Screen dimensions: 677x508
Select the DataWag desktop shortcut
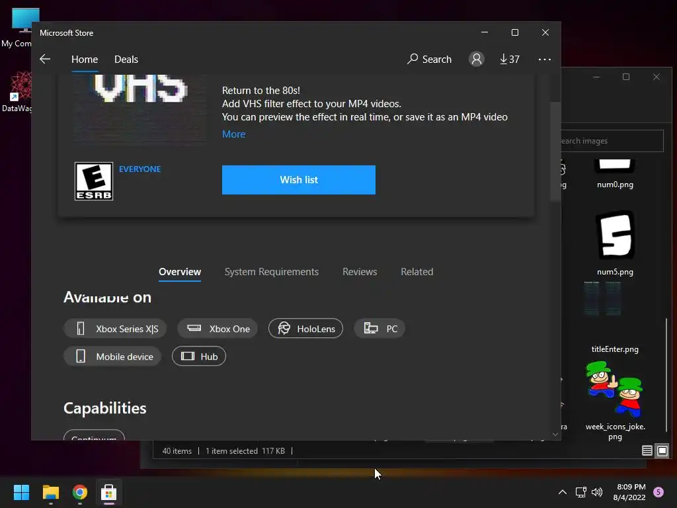click(x=17, y=91)
